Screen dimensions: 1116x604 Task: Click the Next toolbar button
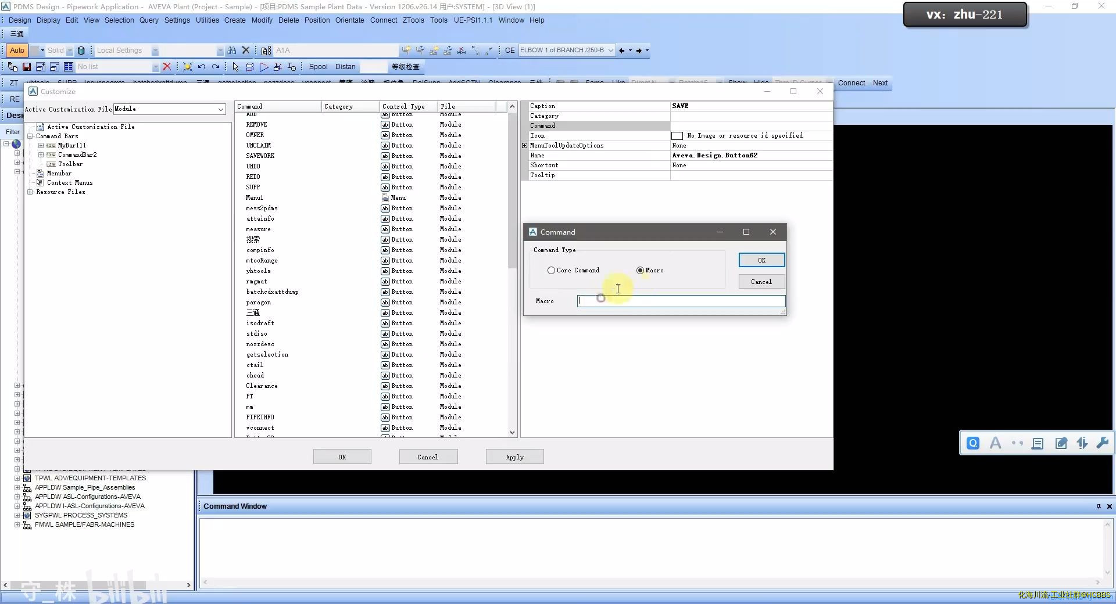(x=880, y=83)
